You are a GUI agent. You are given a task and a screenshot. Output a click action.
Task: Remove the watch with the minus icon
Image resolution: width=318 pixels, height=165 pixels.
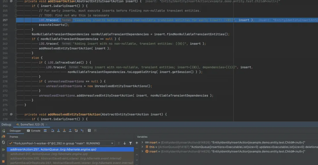[x=137, y=148]
